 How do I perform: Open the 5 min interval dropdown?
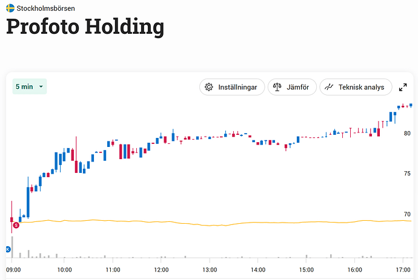29,86
